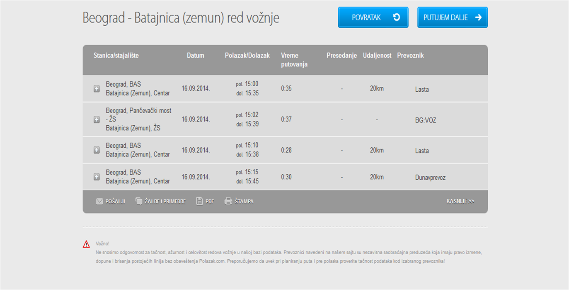Image resolution: width=569 pixels, height=290 pixels.
Task: Open the ŽALBE I PRIMEDBE link
Action: point(165,202)
